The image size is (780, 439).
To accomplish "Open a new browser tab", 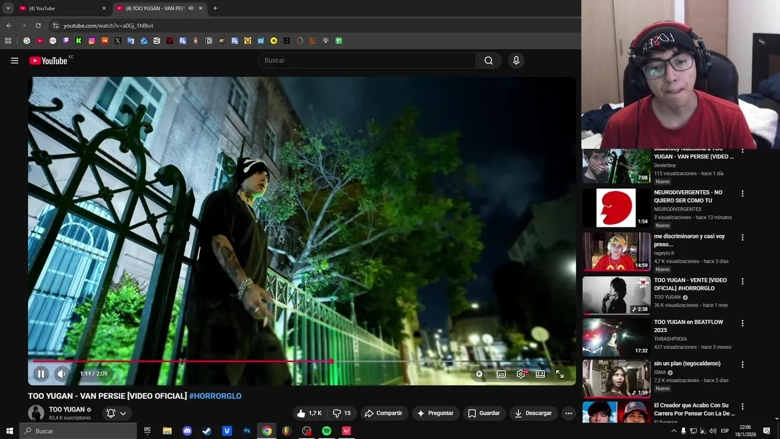I will point(215,8).
